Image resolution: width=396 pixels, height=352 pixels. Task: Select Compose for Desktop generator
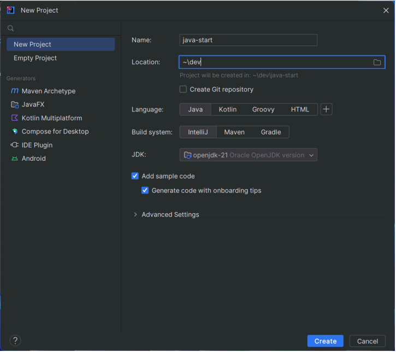tap(61, 131)
